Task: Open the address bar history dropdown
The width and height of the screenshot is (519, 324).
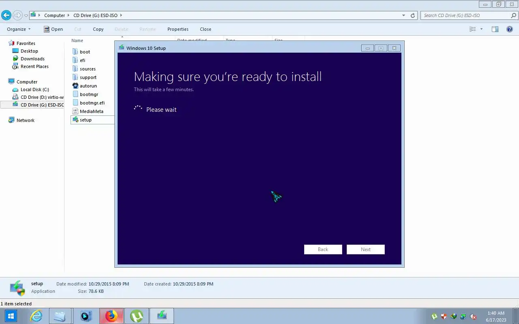Action: [x=403, y=15]
